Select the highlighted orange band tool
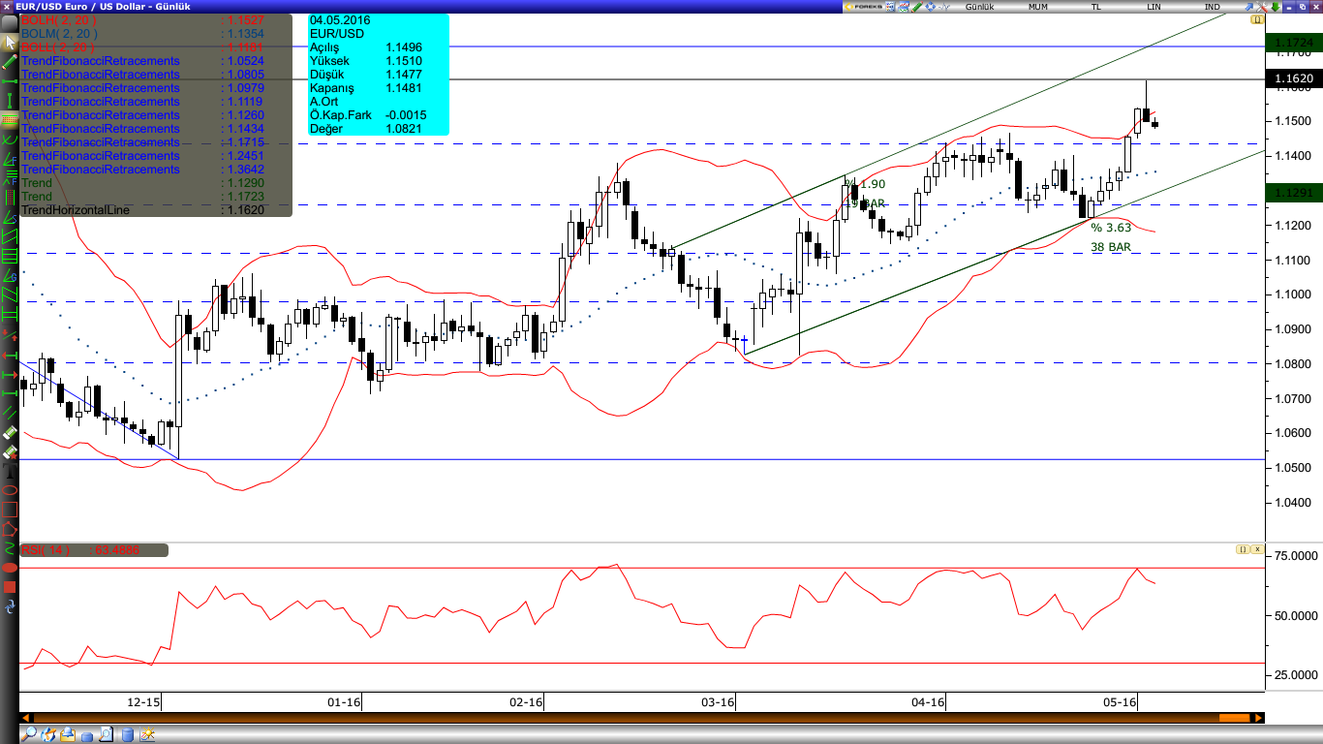This screenshot has width=1323, height=744. click(x=10, y=118)
